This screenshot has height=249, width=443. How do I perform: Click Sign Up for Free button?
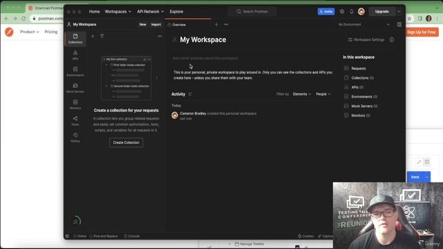pos(422,32)
